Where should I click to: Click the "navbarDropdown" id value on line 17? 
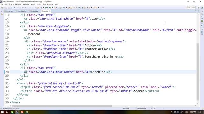point(137,30)
